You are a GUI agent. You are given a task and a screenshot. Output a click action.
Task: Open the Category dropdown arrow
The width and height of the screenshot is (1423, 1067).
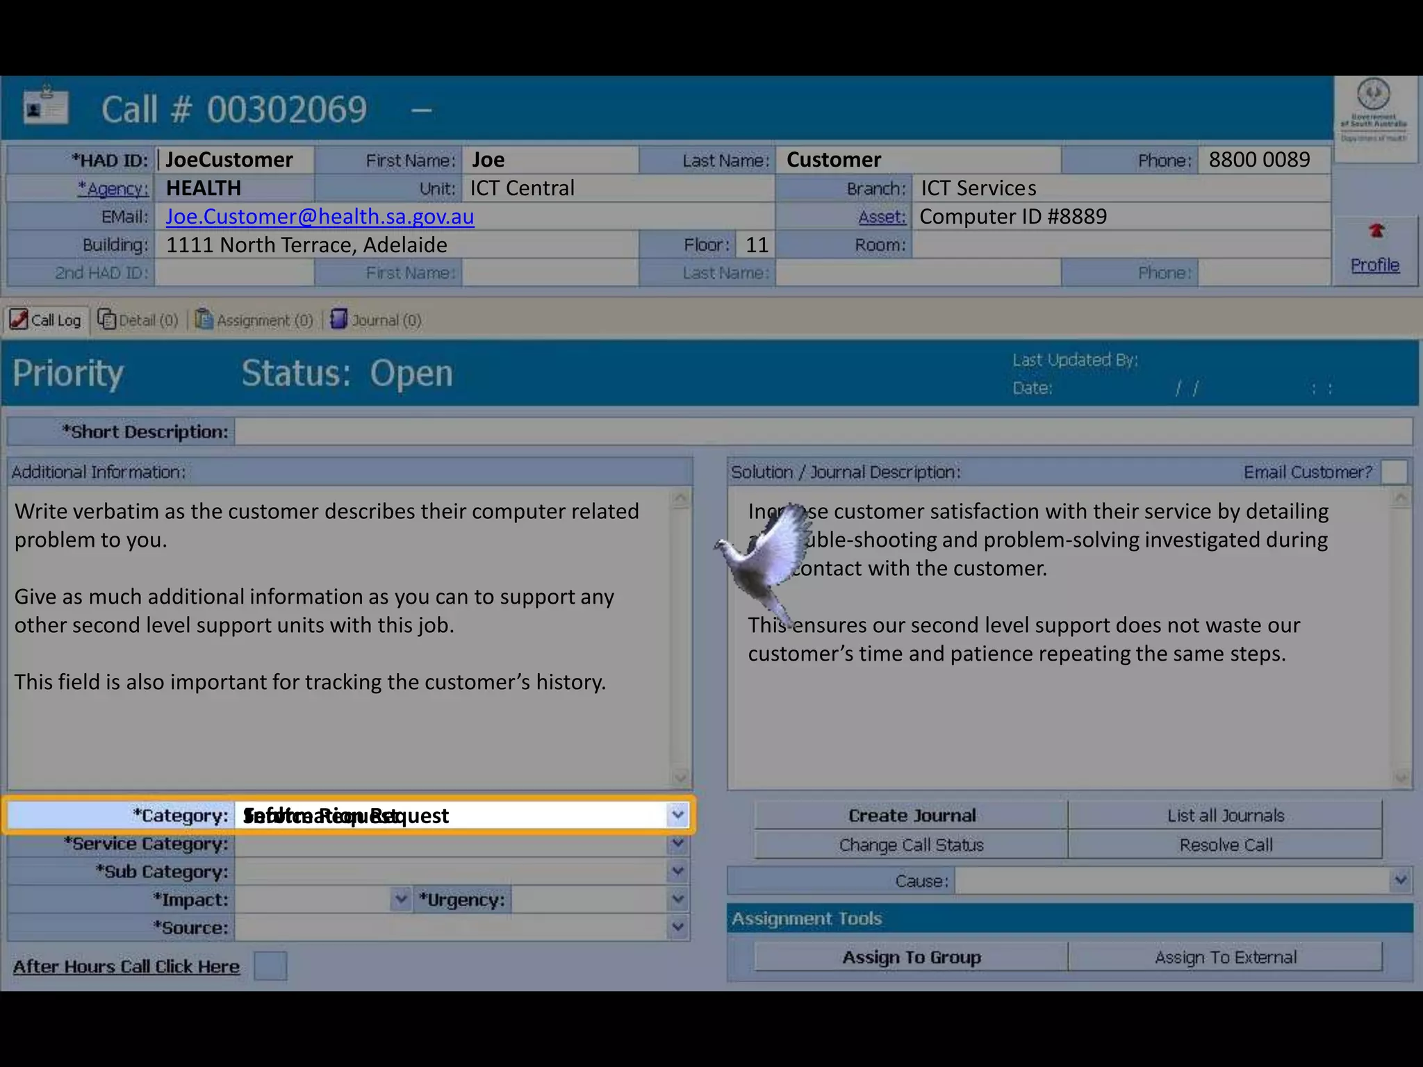click(677, 815)
